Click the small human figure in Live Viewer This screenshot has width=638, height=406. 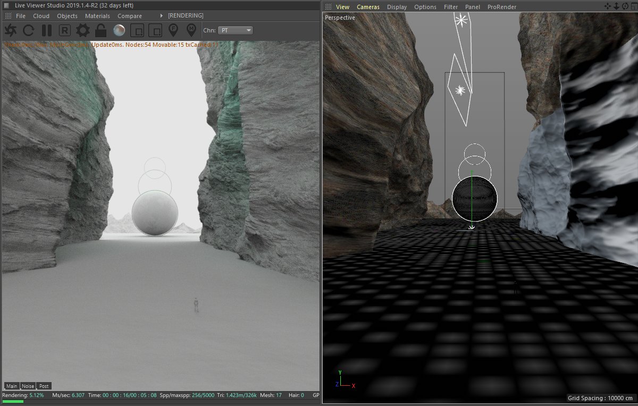(x=196, y=304)
